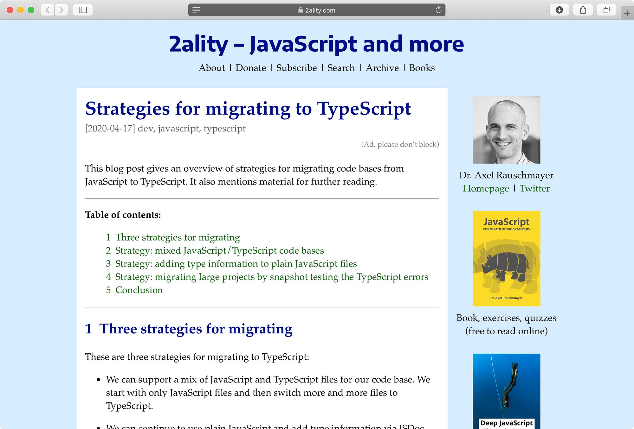Viewport: 634px width, 429px height.
Task: Open the Twitter profile link
Action: point(535,188)
